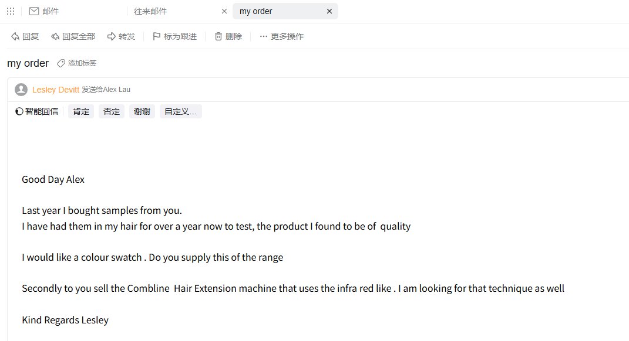
Task: Click the mail envelope icon
Action: click(34, 11)
